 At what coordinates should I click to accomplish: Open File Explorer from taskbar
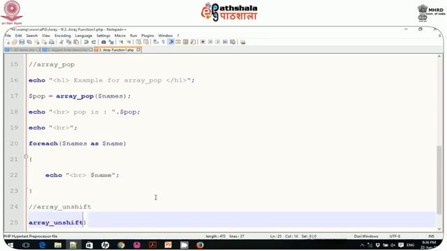58,245
